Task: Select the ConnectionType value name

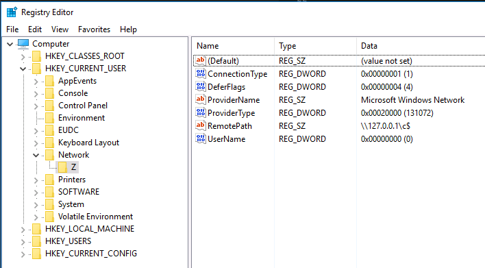Action: (x=237, y=74)
